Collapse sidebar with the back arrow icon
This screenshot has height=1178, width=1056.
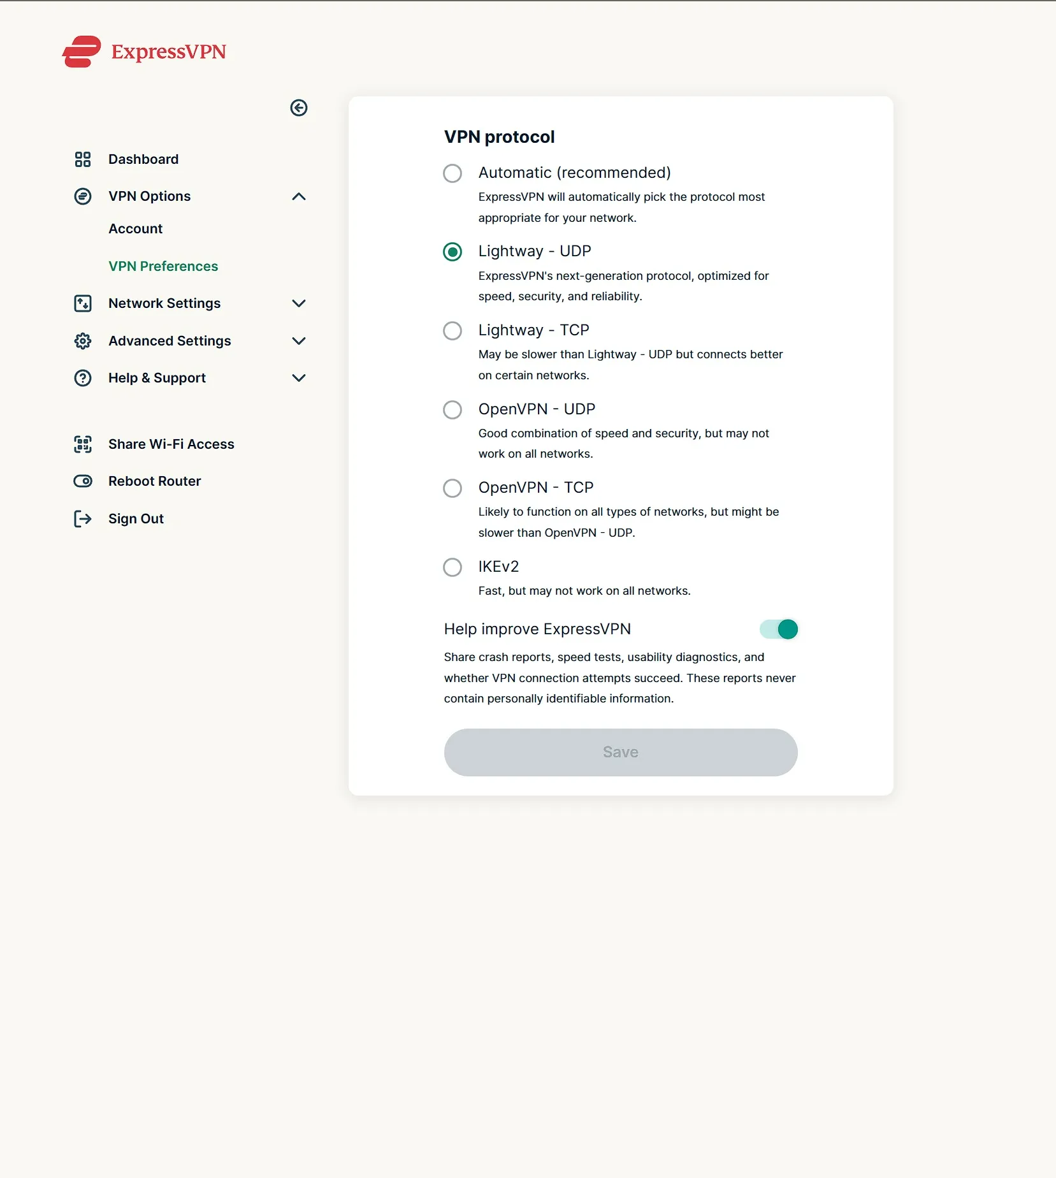click(299, 108)
